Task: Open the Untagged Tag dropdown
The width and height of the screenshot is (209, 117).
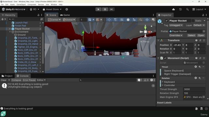Action: pyautogui.click(x=176, y=25)
